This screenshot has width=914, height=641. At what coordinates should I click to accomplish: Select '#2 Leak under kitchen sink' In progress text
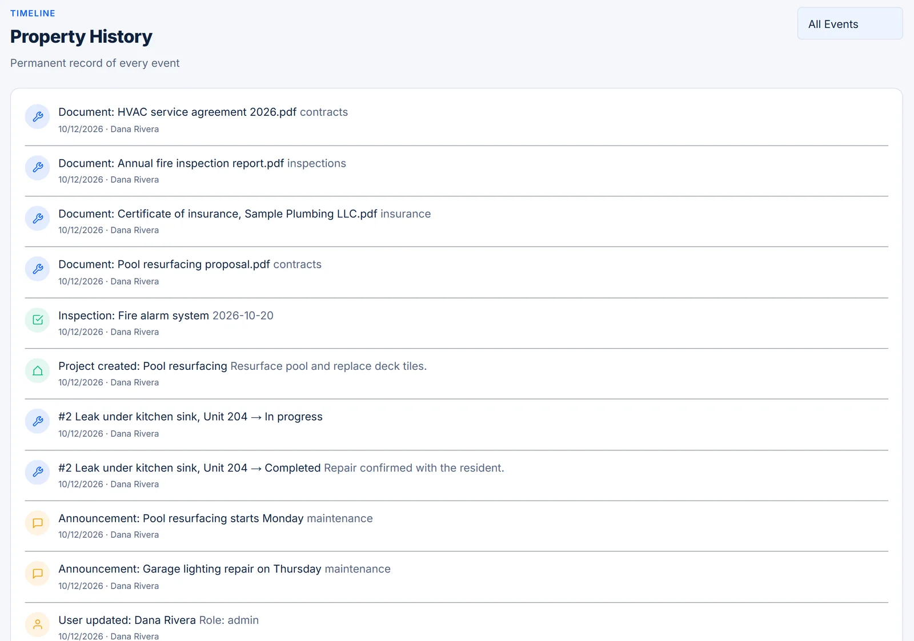[x=190, y=417]
